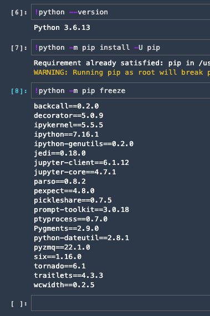Click the Pygments==2.9.0 line
Image resolution: width=210 pixels, height=316 pixels.
point(66,229)
